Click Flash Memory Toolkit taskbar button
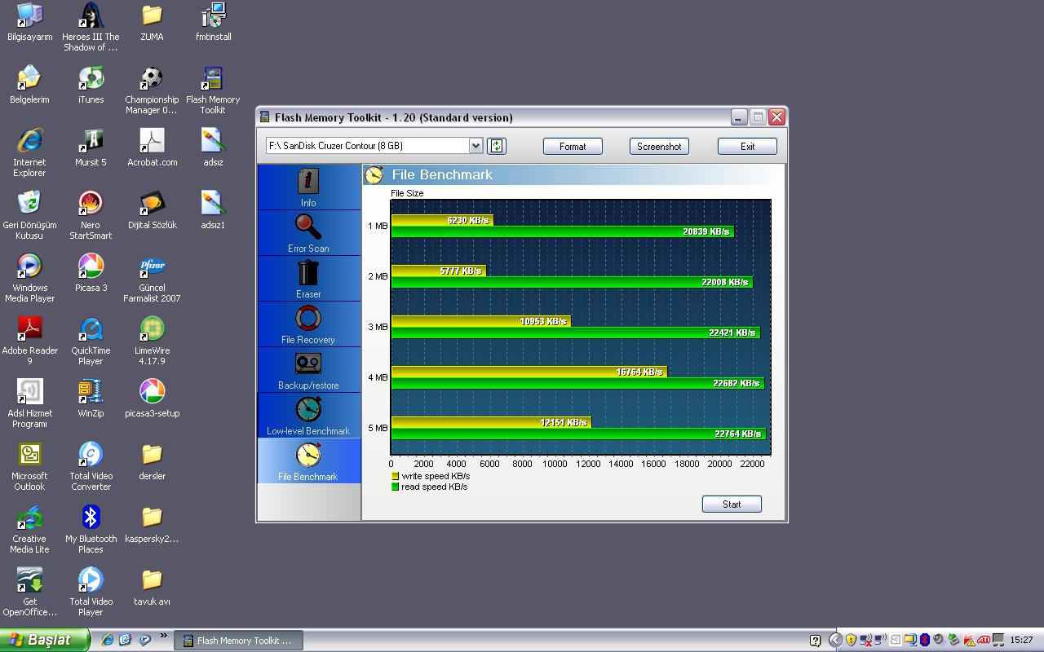Image resolution: width=1044 pixels, height=652 pixels. pos(238,641)
